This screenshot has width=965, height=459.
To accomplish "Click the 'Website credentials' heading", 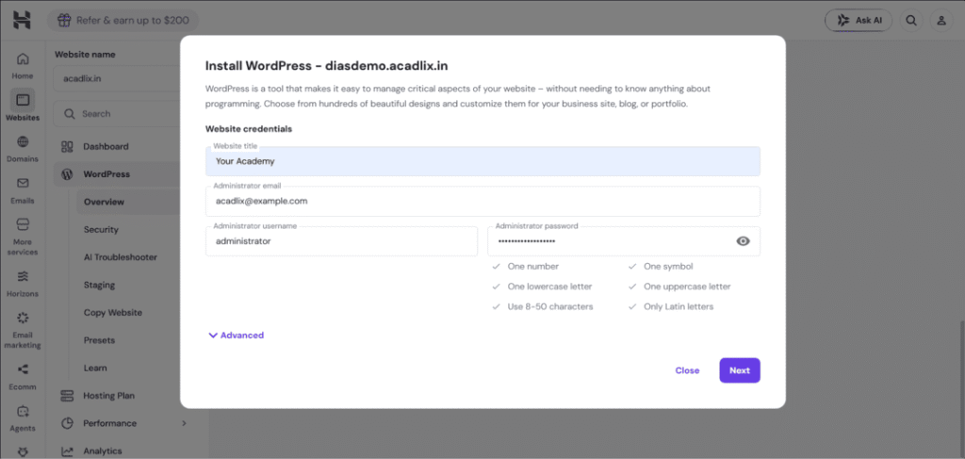I will click(249, 129).
